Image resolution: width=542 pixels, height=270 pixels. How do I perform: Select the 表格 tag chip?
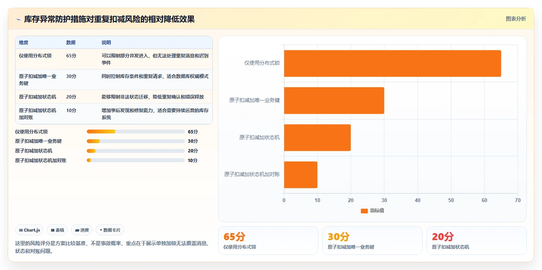[x=57, y=230]
